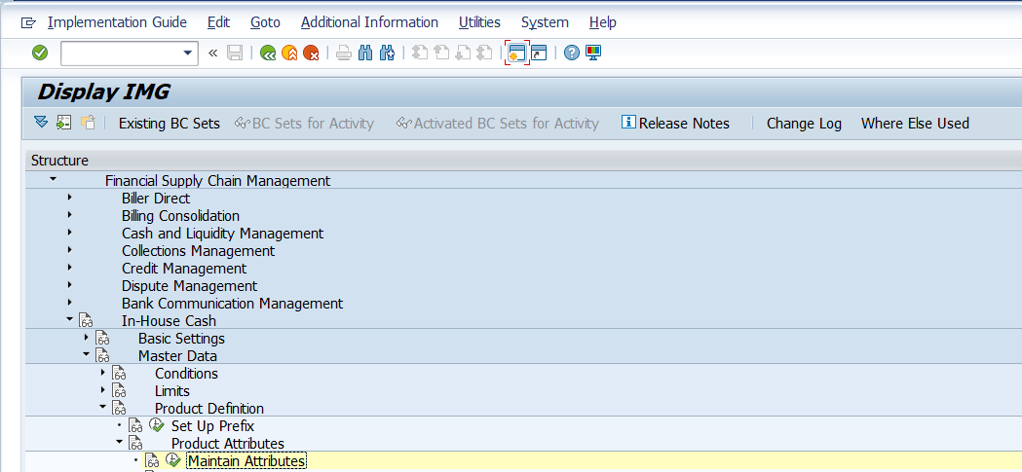Click the green checkmark Enter icon

click(40, 53)
